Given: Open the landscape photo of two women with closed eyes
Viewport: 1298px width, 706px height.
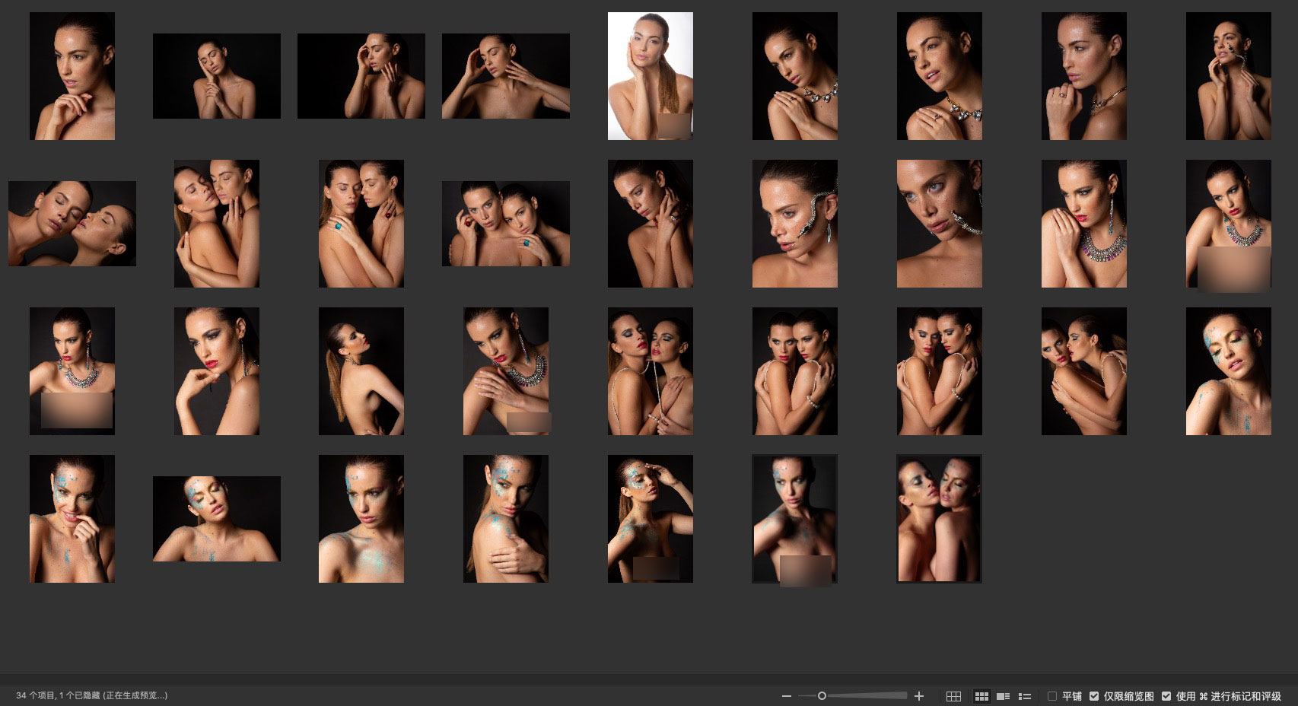Looking at the screenshot, I should (x=72, y=224).
